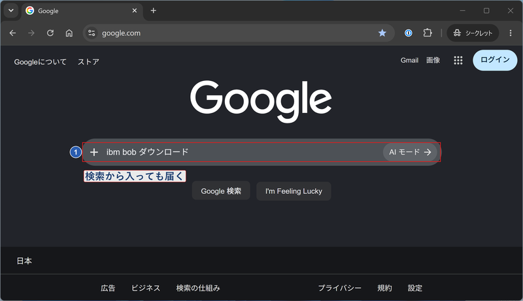Open the ストア link
Viewport: 523px width, 301px height.
pyautogui.click(x=88, y=62)
